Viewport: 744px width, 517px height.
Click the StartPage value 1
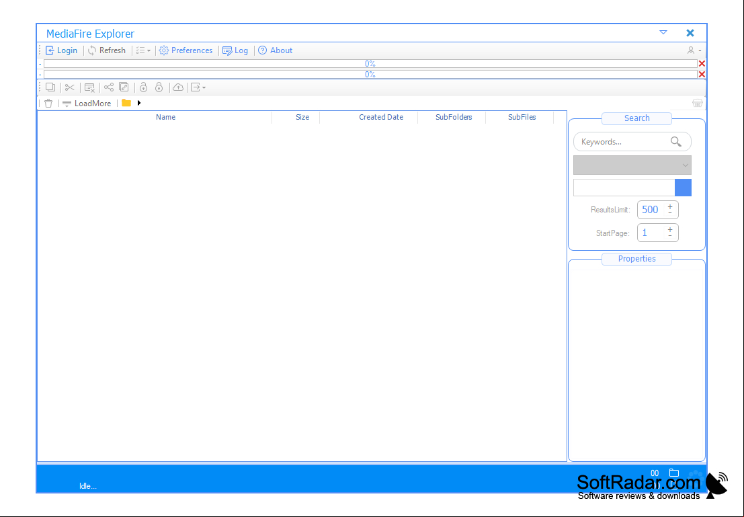(x=645, y=233)
